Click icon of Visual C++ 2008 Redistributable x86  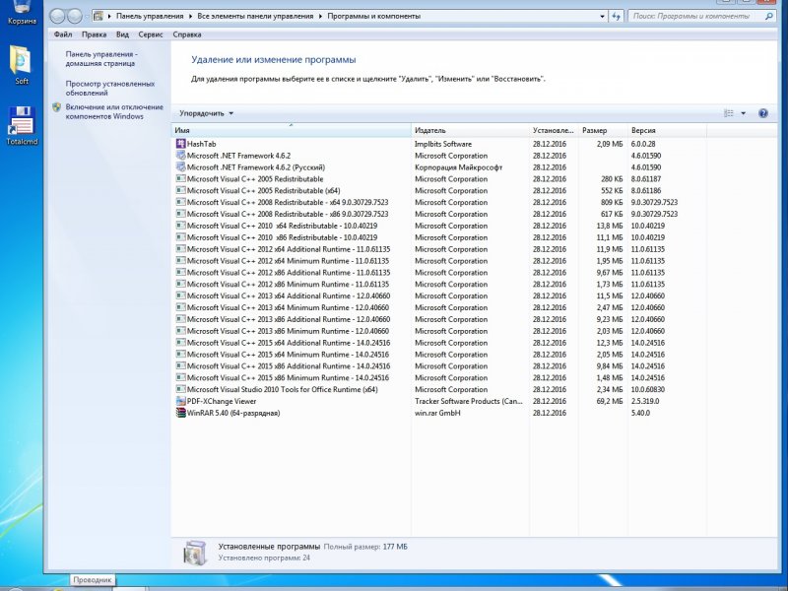coord(181,214)
